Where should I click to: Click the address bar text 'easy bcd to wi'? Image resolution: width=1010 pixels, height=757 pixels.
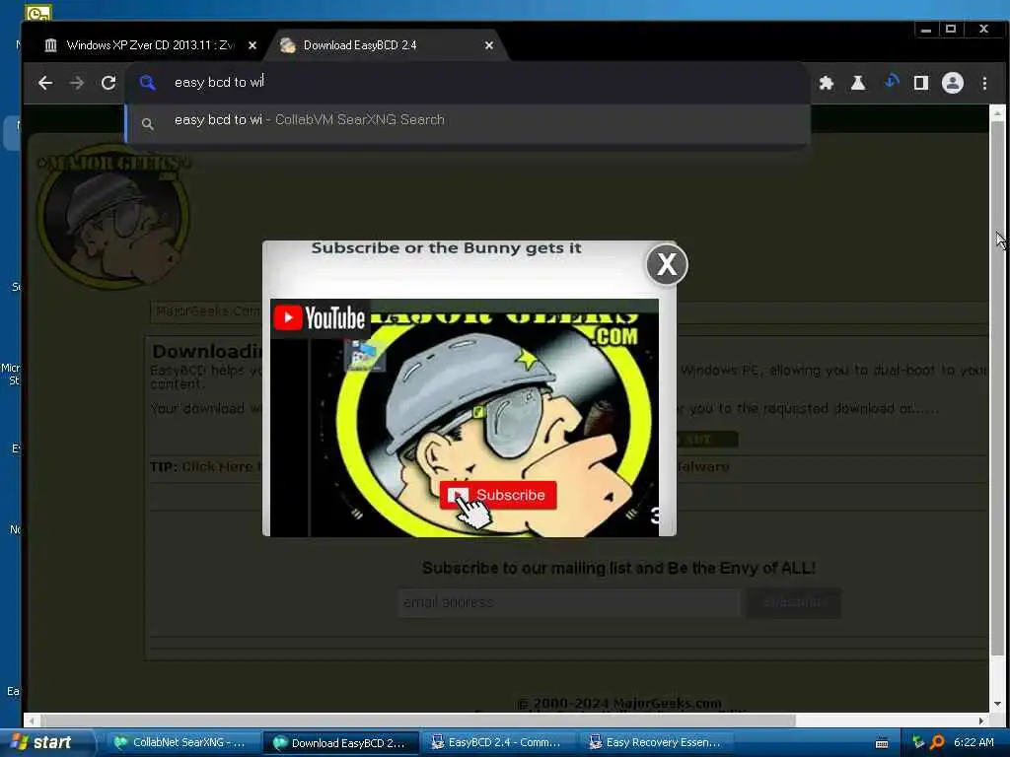tap(219, 83)
